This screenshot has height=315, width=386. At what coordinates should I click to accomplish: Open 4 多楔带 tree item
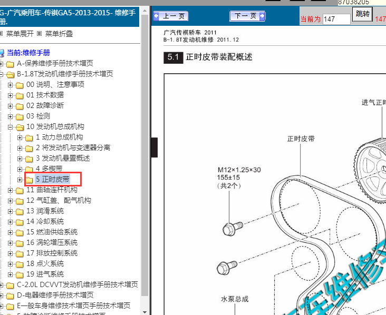pos(49,169)
